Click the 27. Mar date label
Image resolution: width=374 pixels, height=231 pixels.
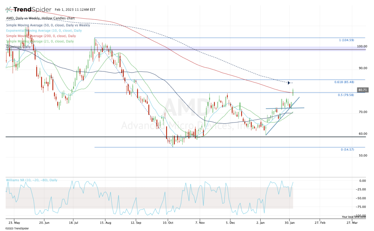(x=352, y=223)
